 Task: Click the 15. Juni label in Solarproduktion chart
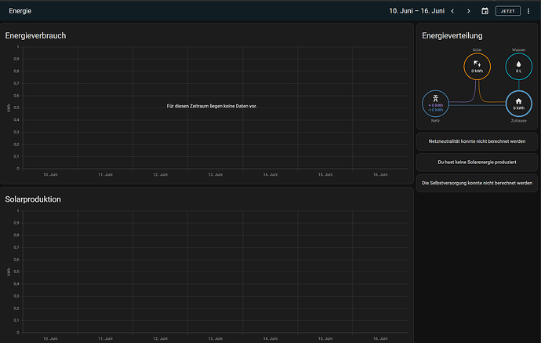click(325, 338)
